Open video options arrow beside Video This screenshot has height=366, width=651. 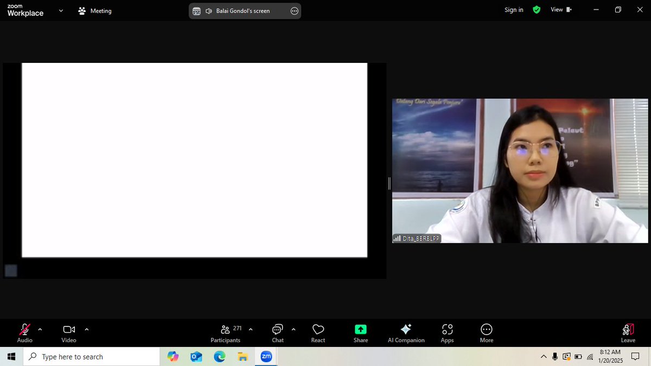[x=87, y=329]
